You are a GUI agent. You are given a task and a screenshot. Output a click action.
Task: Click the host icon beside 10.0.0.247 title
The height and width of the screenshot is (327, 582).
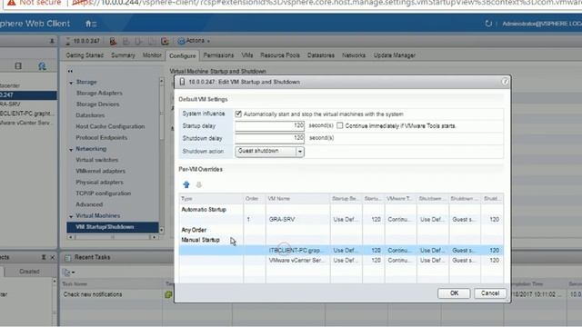[x=67, y=41]
